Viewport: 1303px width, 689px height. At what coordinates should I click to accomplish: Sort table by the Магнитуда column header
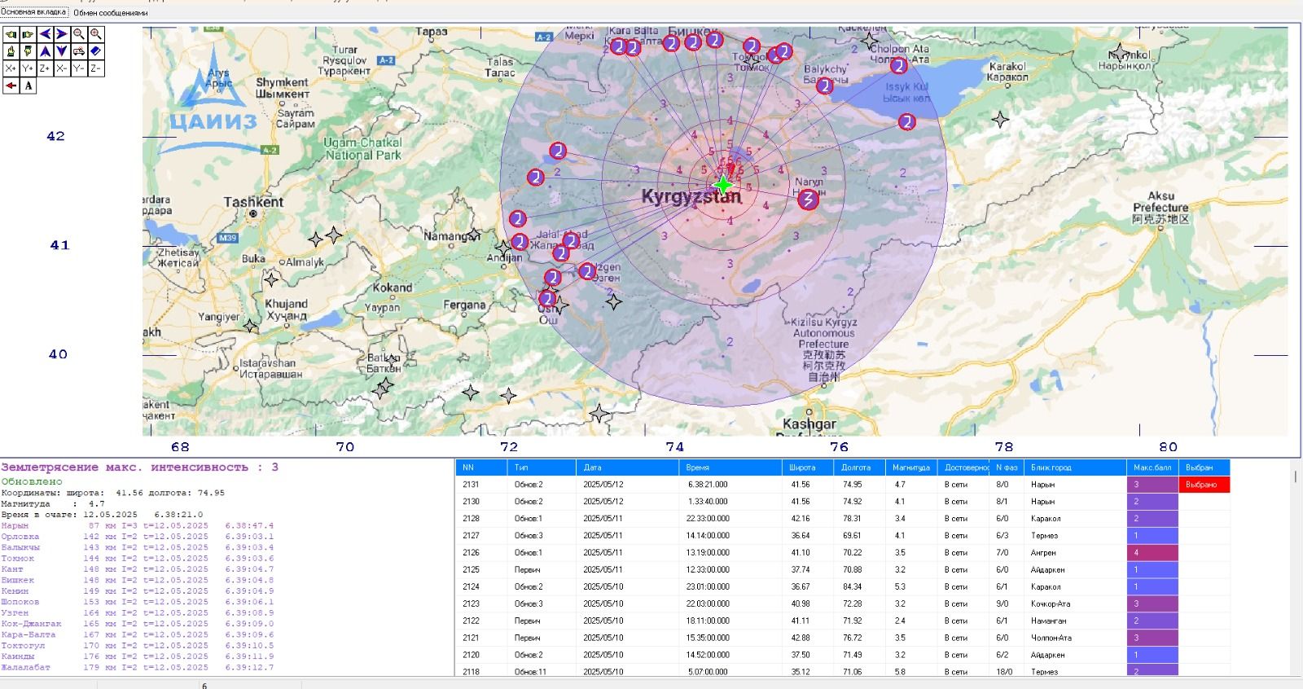(x=910, y=467)
